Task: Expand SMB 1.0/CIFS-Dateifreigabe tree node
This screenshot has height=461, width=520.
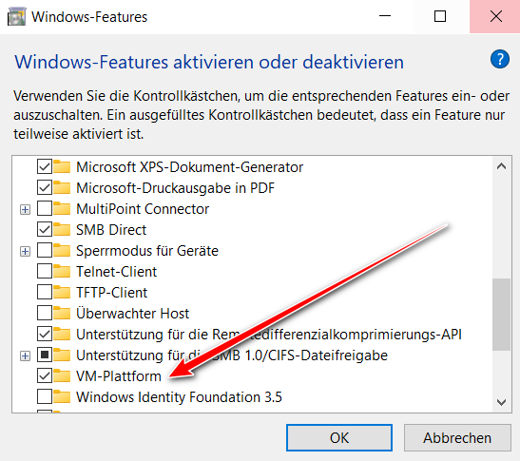Action: coord(26,355)
